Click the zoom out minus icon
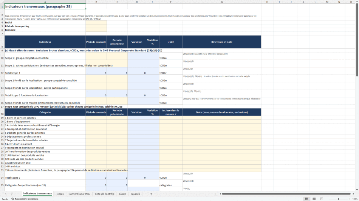 click(327, 199)
